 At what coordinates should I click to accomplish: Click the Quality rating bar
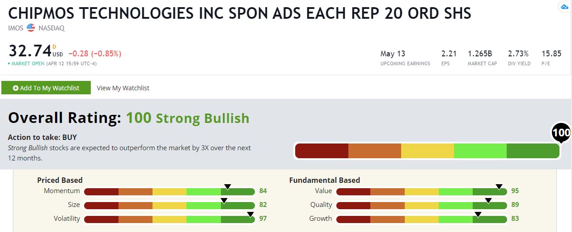pos(421,205)
